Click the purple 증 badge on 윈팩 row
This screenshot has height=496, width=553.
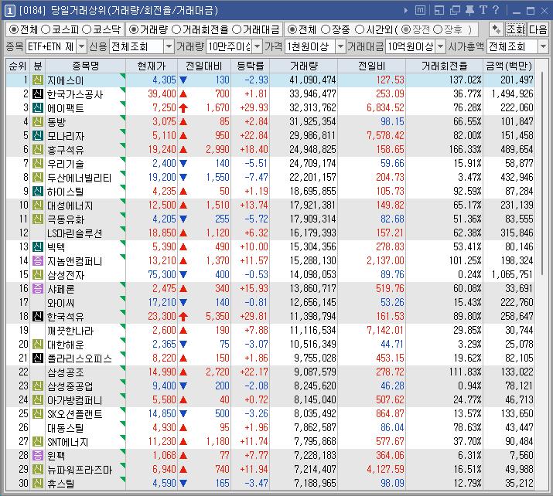pos(38,456)
